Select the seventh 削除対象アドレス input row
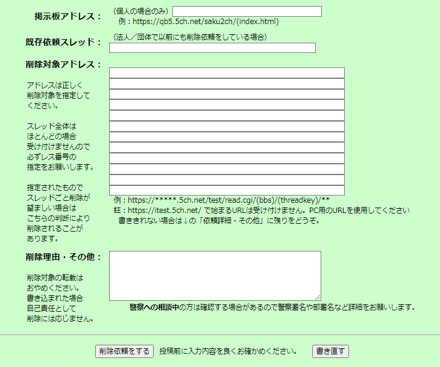This screenshot has width=440, height=367. tap(227, 137)
